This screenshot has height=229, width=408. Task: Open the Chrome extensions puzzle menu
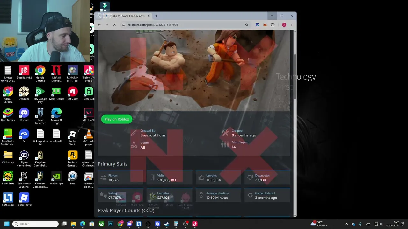tap(273, 25)
